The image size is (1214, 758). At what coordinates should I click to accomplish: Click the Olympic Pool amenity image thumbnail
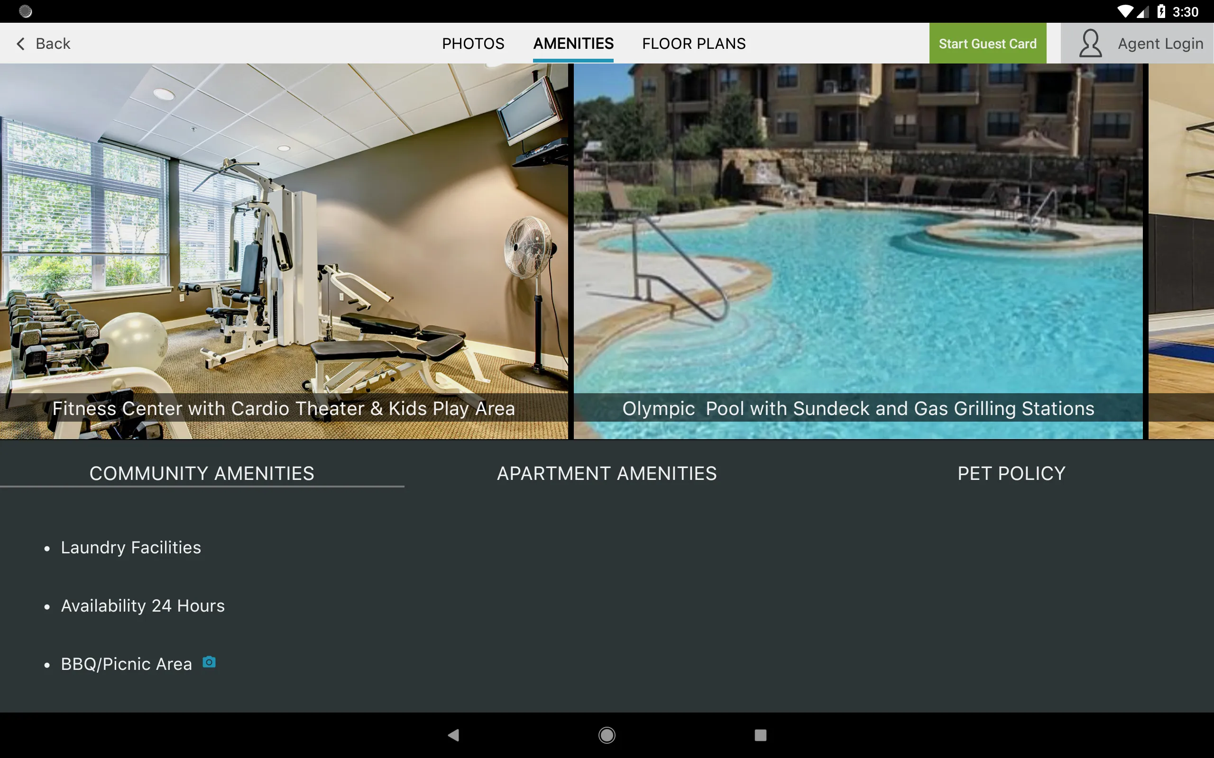[x=859, y=252]
